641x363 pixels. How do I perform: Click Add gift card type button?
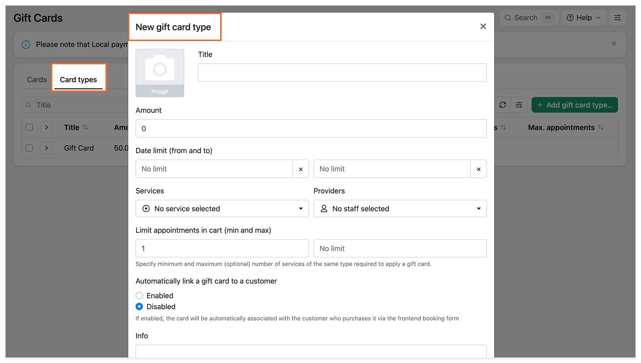click(575, 105)
